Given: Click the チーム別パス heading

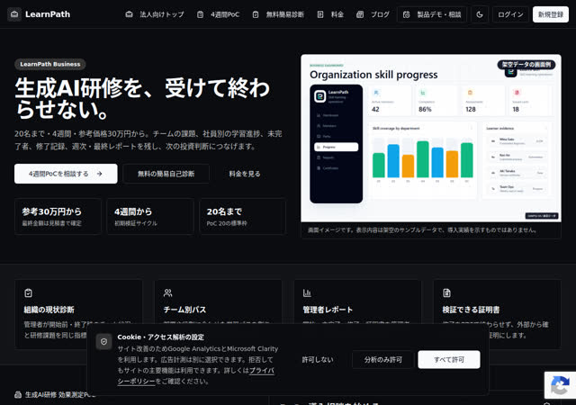Looking at the screenshot, I should 184,310.
